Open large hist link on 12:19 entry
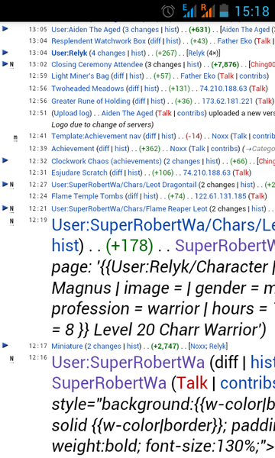The image size is (275, 458). (x=66, y=245)
